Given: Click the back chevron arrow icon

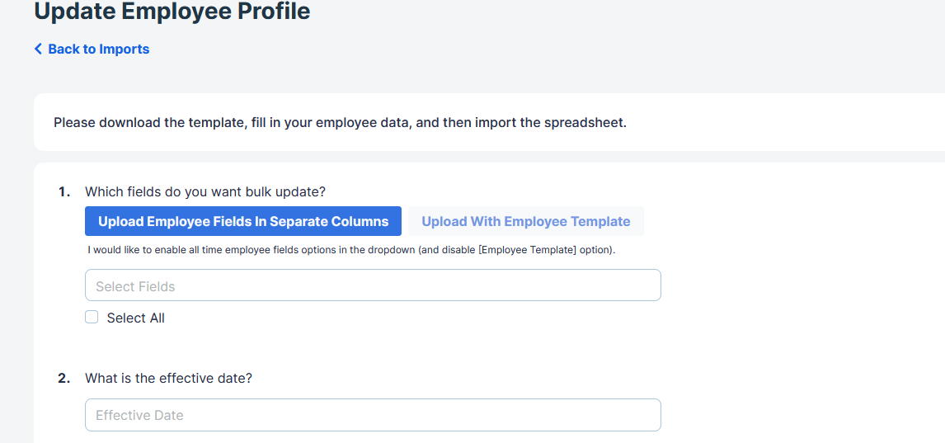Looking at the screenshot, I should pyautogui.click(x=38, y=49).
